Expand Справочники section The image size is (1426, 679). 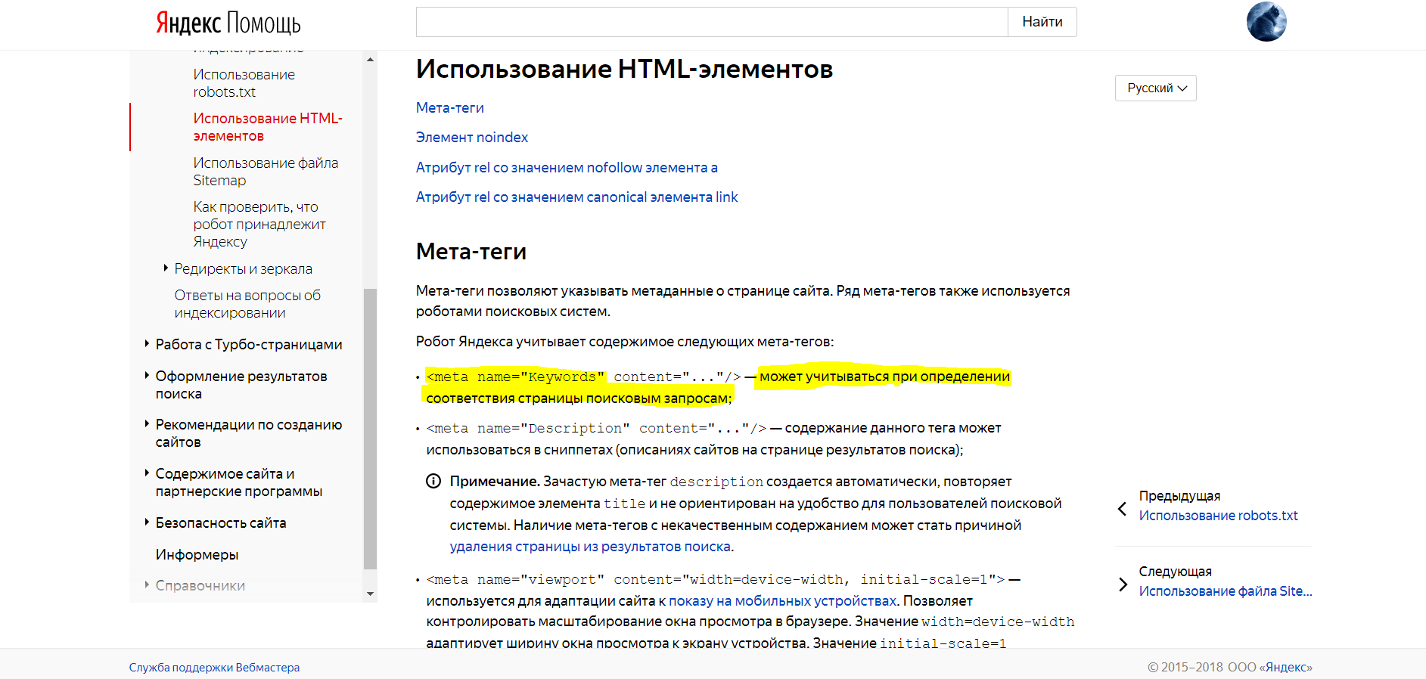[147, 584]
